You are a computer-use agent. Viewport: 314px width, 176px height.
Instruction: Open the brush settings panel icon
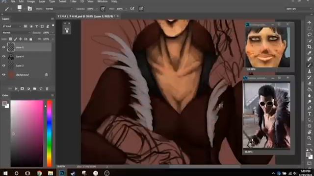[29, 9]
